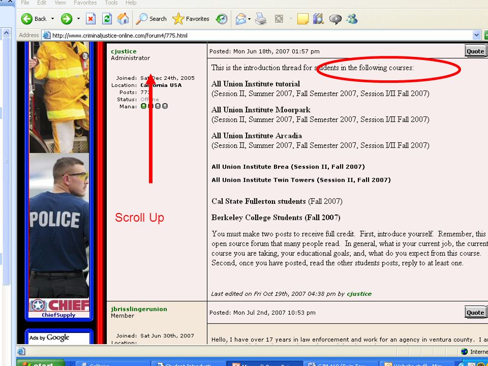Viewport: 488px width, 366px height.
Task: Click the Back navigation arrow
Action: coord(27,19)
